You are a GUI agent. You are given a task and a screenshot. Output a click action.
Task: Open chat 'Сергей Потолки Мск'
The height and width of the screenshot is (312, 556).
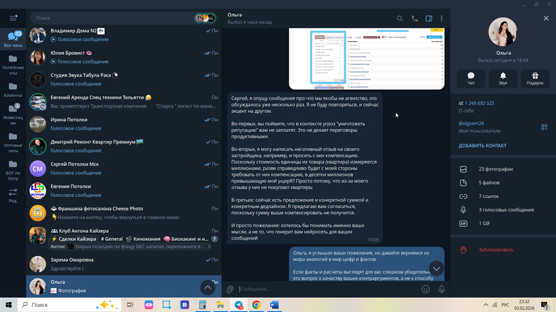tap(124, 169)
